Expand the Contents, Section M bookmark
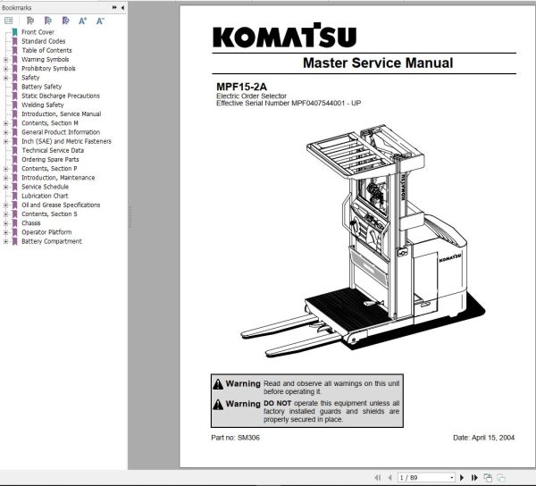 pyautogui.click(x=5, y=123)
